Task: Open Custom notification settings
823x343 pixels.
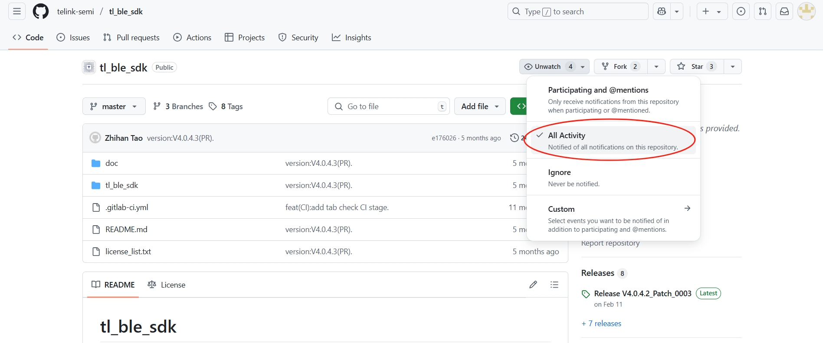Action: tap(613, 218)
